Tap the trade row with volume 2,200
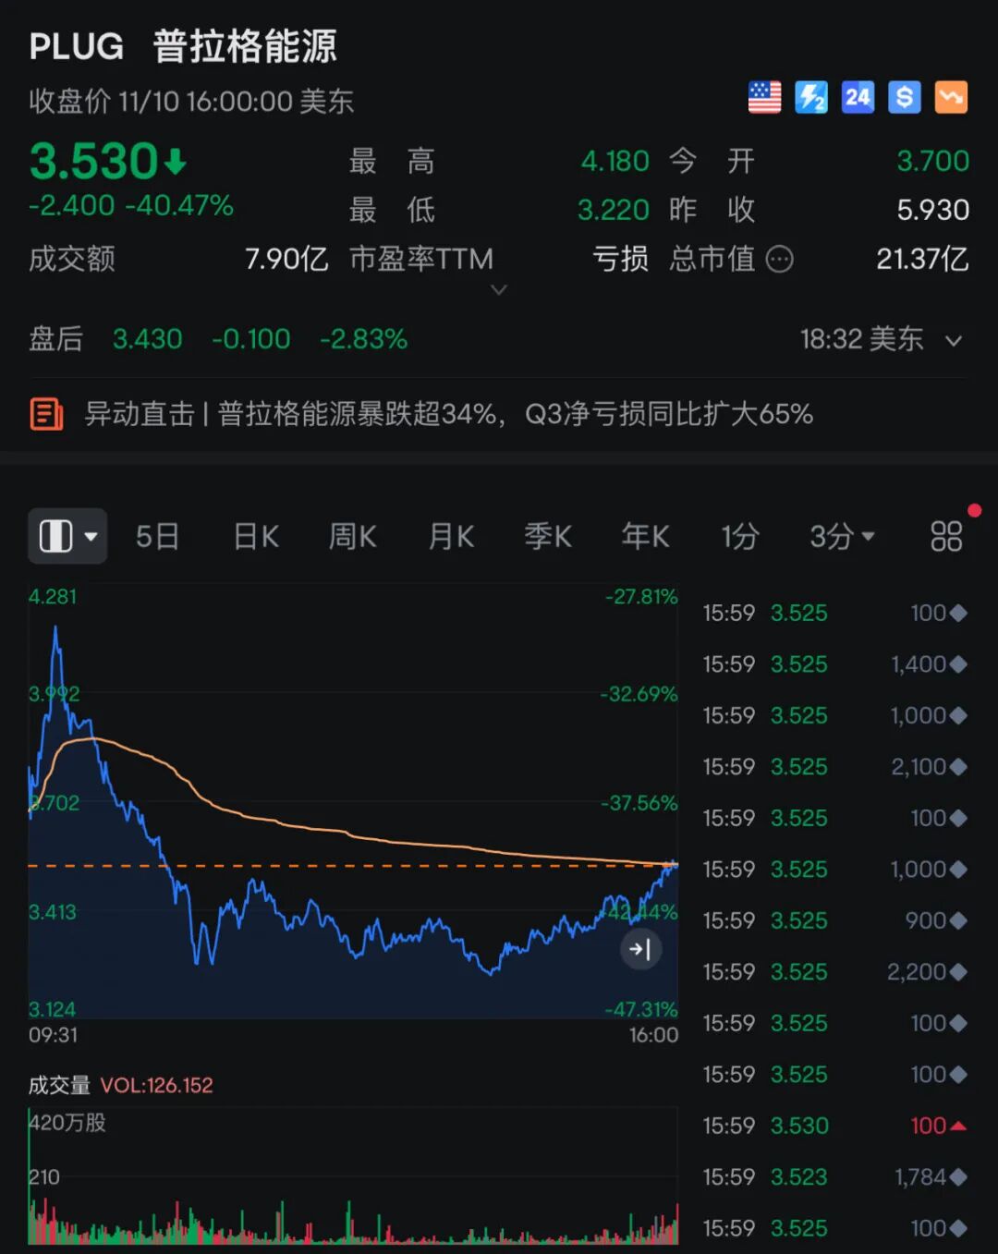The height and width of the screenshot is (1254, 998). click(x=835, y=972)
